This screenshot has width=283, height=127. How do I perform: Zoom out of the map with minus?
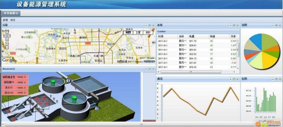7,47
